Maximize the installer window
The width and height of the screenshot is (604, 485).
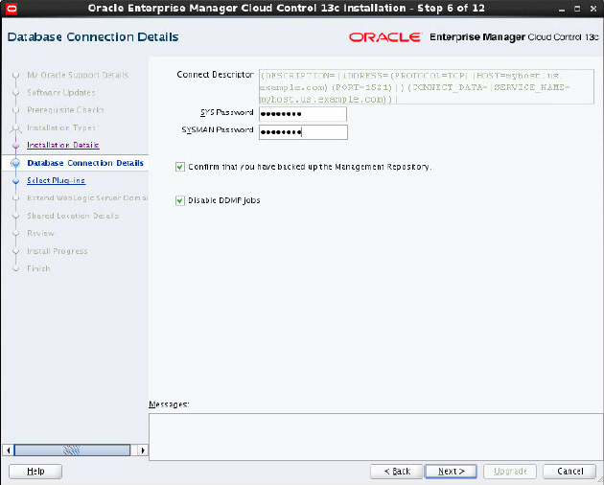pyautogui.click(x=577, y=9)
